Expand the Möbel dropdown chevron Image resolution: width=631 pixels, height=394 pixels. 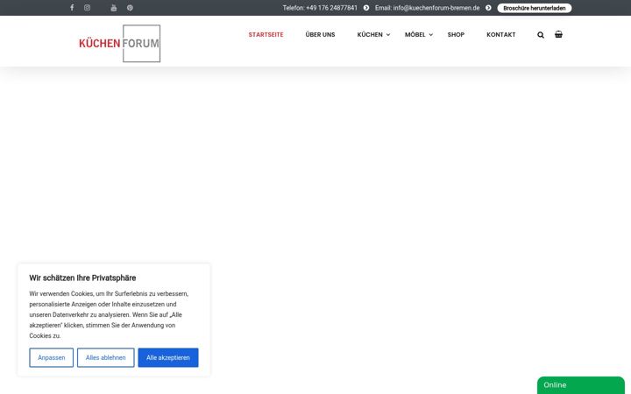[430, 35]
